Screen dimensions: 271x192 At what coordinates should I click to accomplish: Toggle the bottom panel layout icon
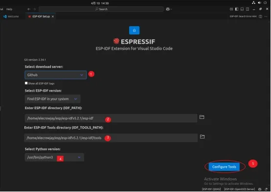pos(242,9)
